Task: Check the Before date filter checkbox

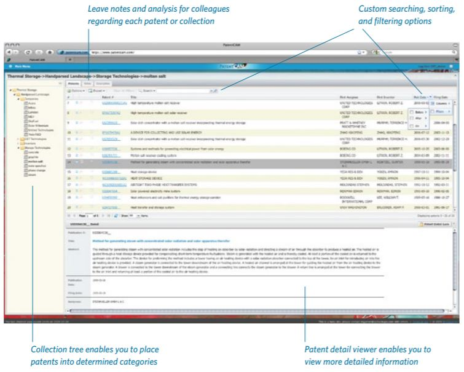Action: point(411,113)
